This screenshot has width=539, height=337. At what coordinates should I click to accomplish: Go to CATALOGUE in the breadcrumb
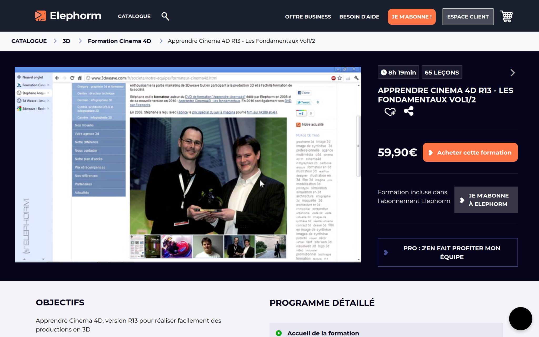(29, 41)
